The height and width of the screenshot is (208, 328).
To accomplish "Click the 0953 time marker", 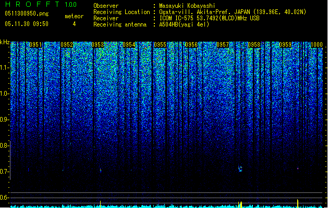I will (x=98, y=45).
